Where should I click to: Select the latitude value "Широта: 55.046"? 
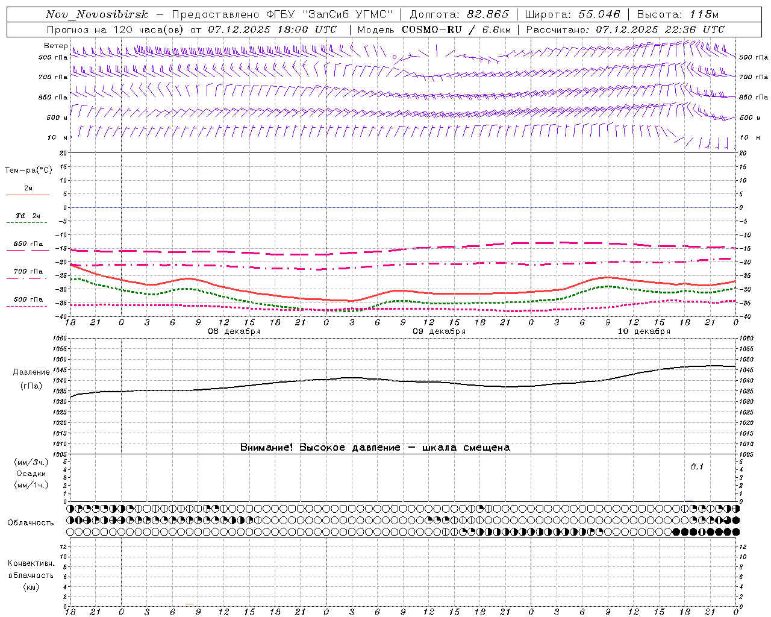tap(572, 14)
